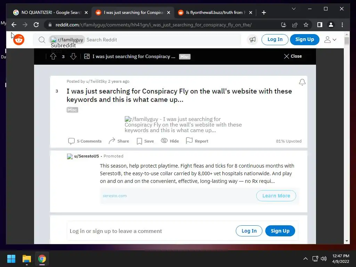Open File Explorer from taskbar
This screenshot has width=356, height=267.
(26, 259)
